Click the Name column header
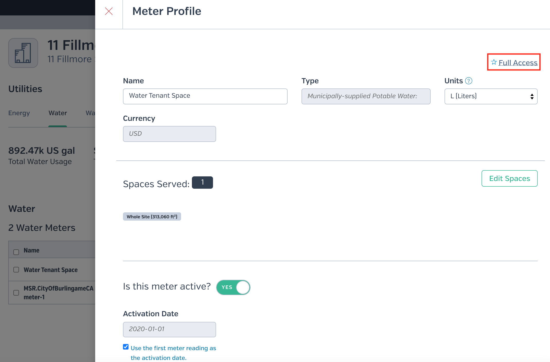This screenshot has width=550, height=362. pos(31,250)
